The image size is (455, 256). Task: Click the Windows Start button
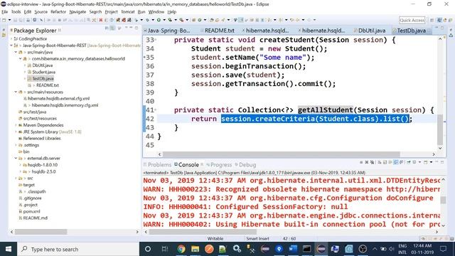8,249
